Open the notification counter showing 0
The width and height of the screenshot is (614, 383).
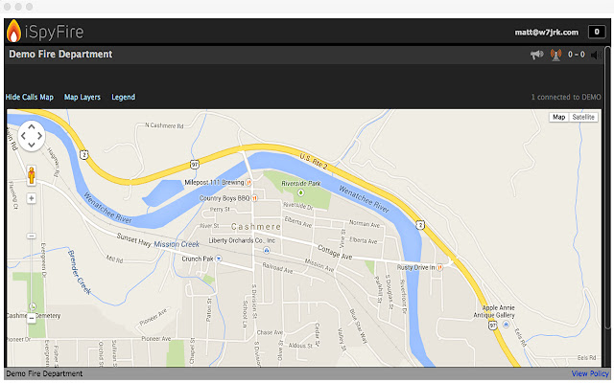(x=597, y=32)
